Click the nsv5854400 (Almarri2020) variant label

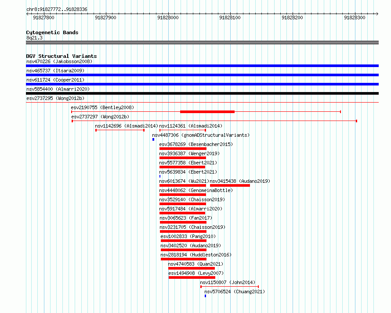click(58, 89)
